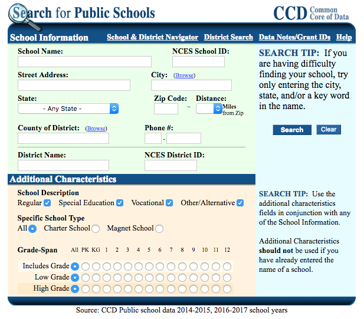This screenshot has width=364, height=319.
Task: Click the Search button
Action: coord(292,130)
